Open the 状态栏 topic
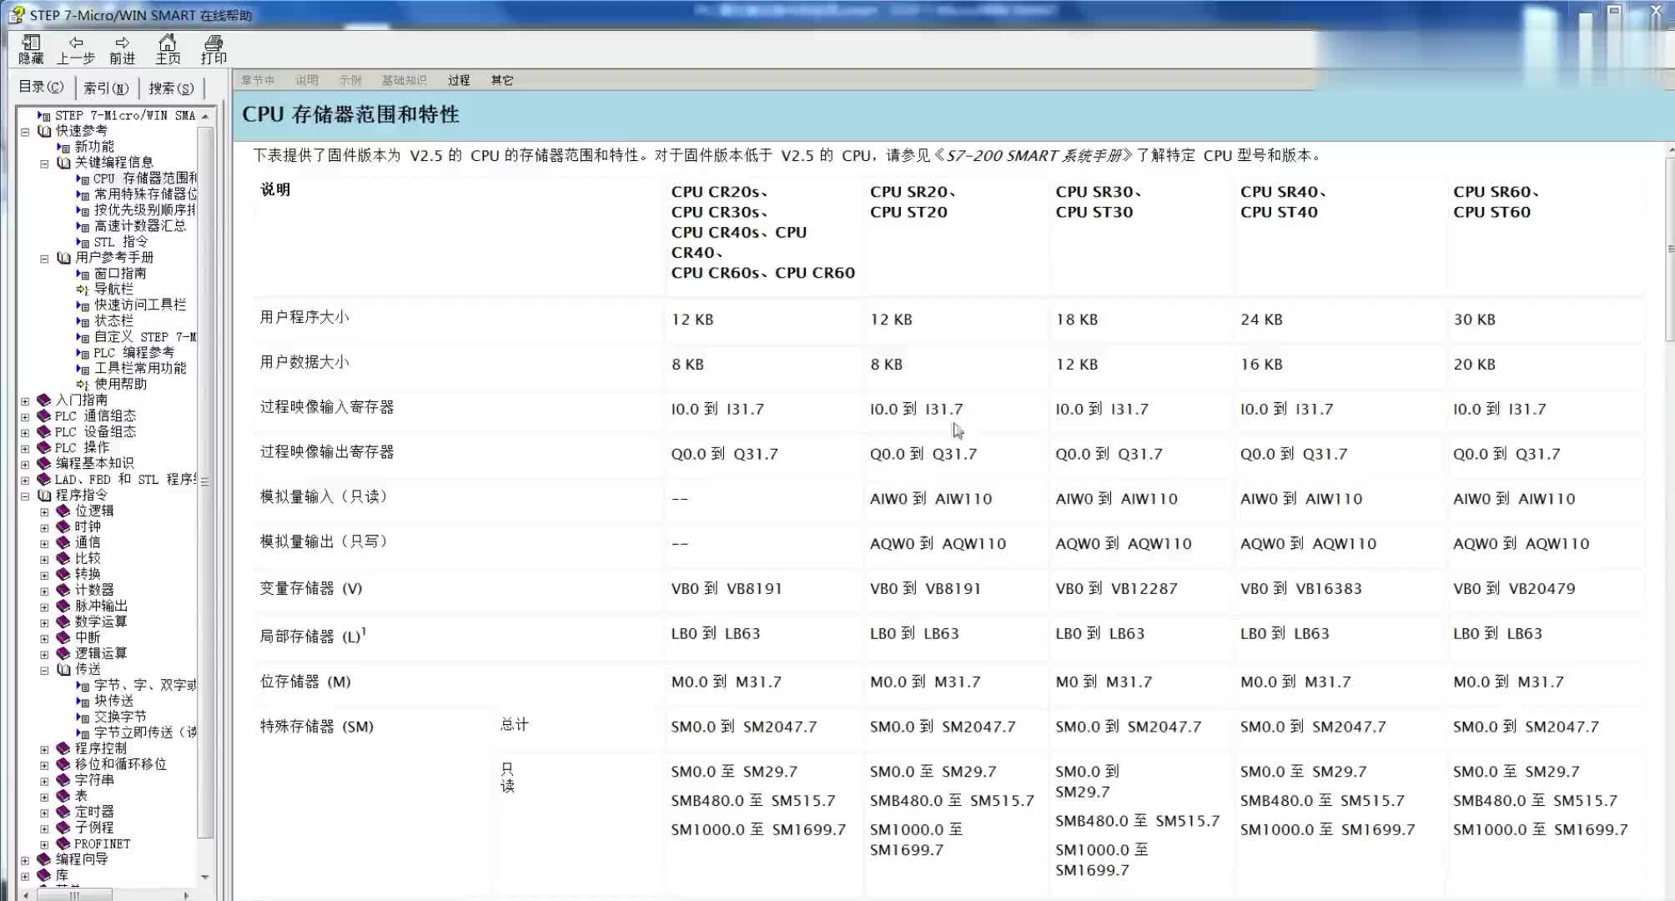 tap(113, 321)
